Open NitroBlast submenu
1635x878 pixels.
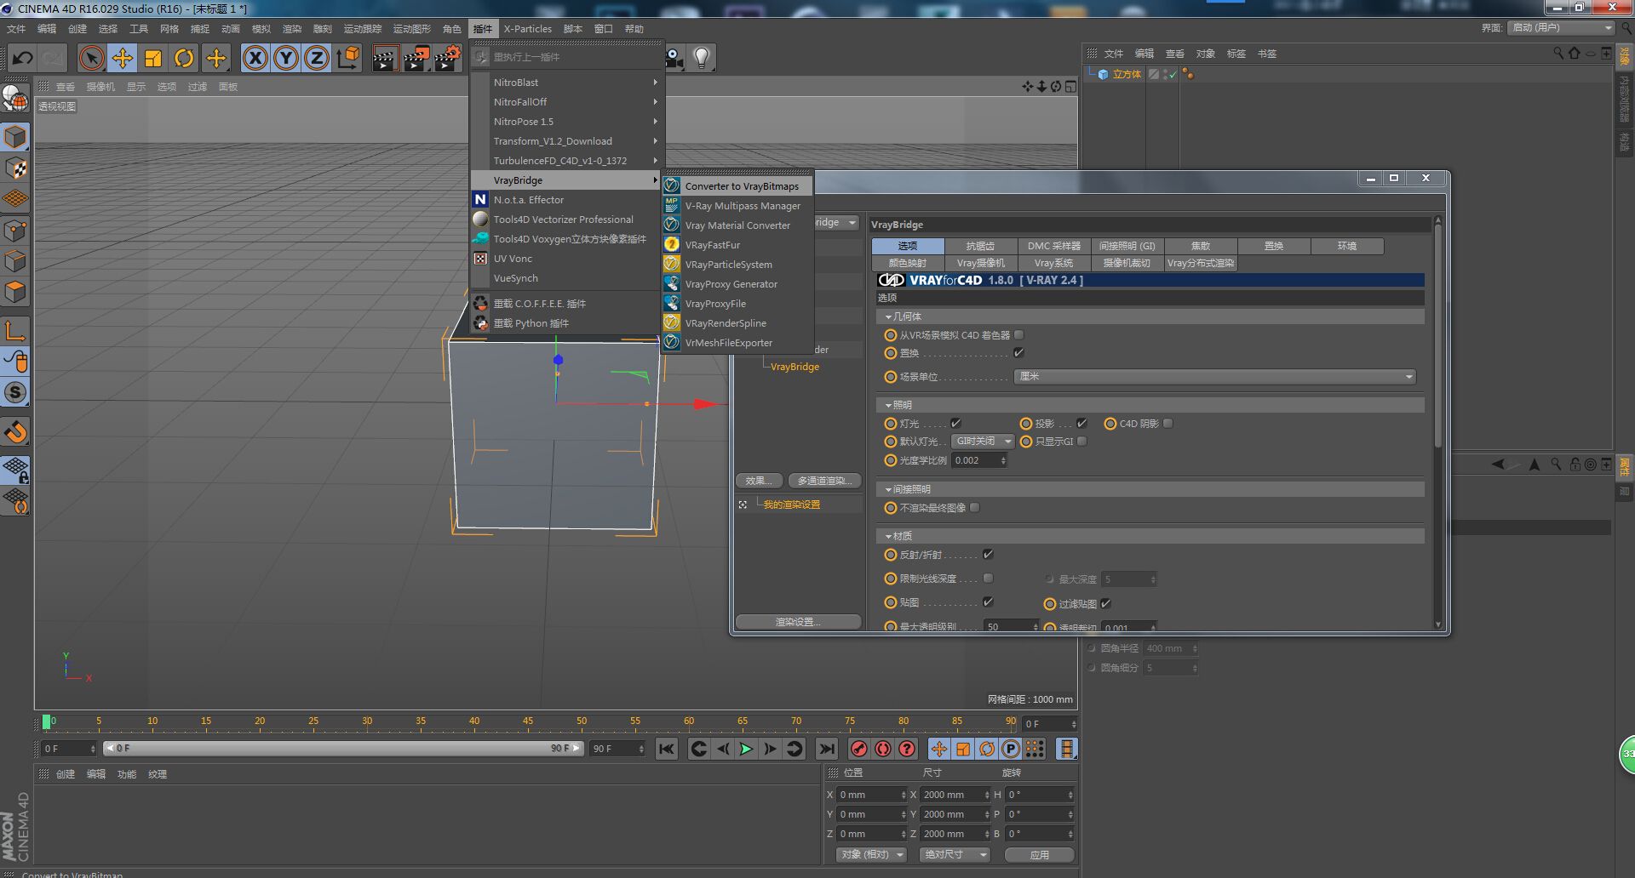[x=566, y=83]
